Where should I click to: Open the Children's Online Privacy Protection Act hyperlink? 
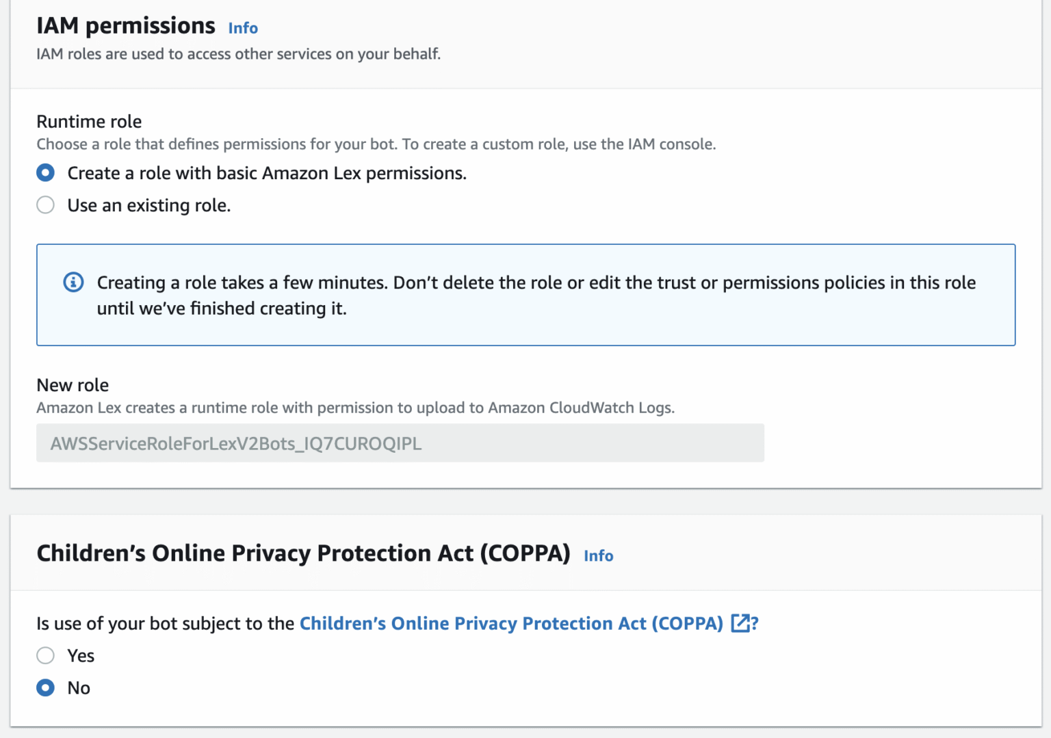(x=512, y=623)
